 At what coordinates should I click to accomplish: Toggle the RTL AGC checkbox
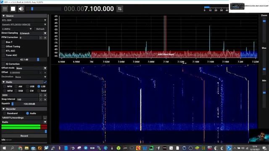tap(3, 51)
